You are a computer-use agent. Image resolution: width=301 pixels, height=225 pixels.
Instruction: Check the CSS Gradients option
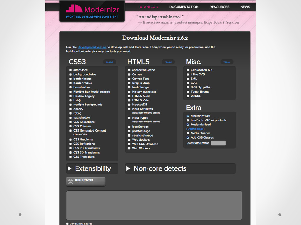tap(71, 139)
